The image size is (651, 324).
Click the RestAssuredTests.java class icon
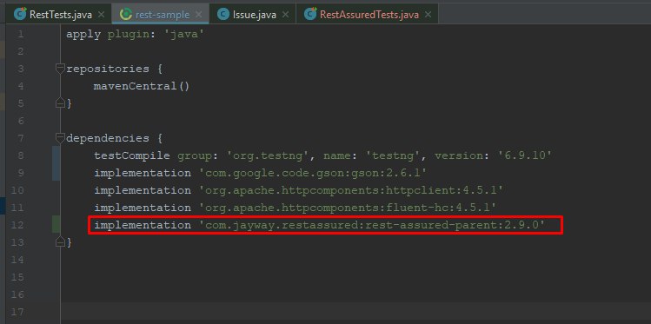[x=310, y=15]
